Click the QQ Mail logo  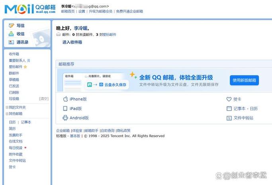(x=30, y=9)
